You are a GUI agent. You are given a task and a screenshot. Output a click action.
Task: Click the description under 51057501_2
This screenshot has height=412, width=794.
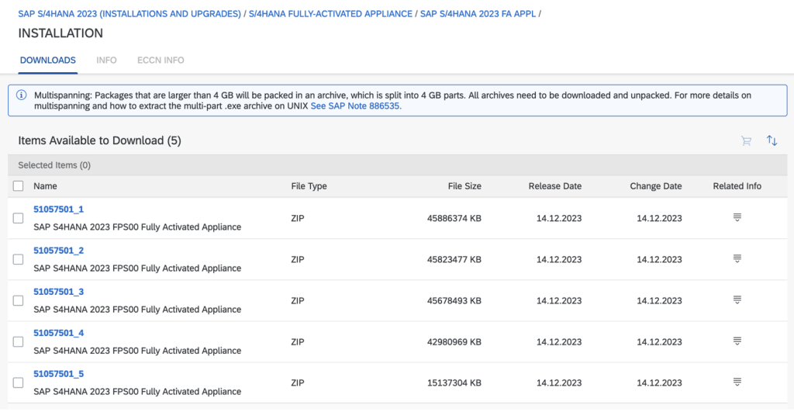coord(137,268)
